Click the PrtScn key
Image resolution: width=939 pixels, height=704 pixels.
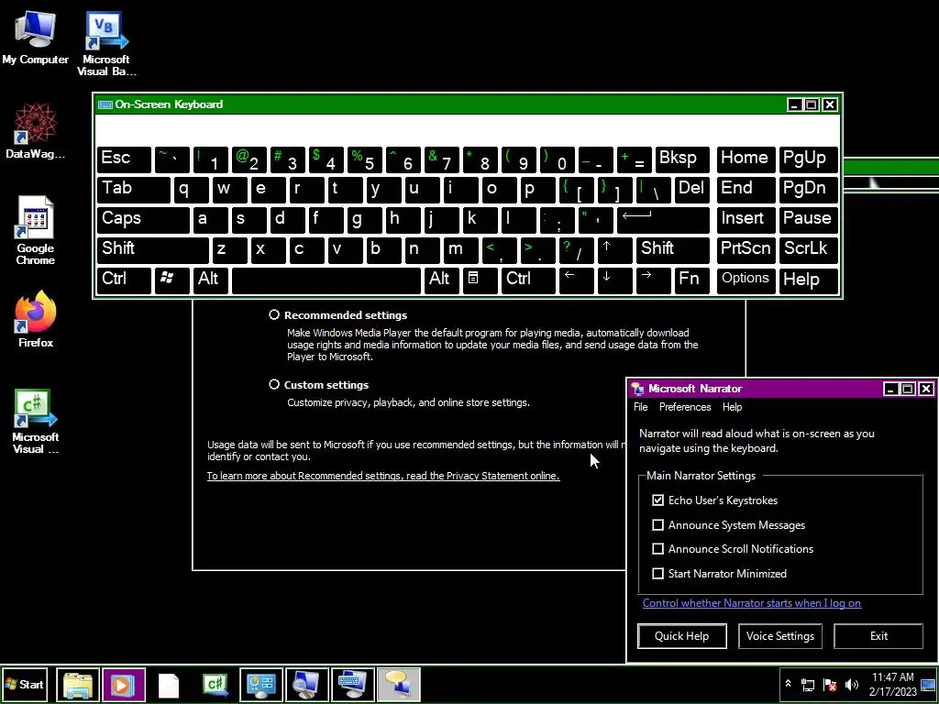click(x=746, y=249)
